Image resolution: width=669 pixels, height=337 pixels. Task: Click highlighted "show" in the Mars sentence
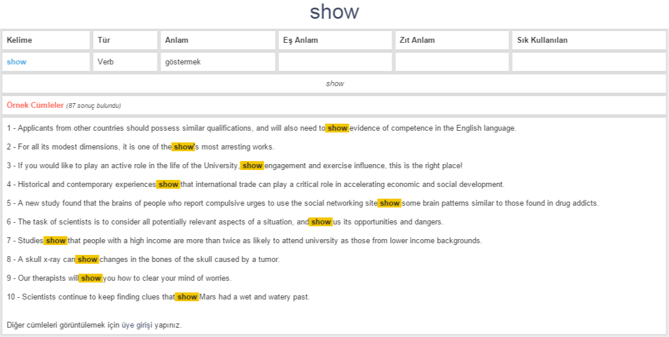[x=187, y=297]
